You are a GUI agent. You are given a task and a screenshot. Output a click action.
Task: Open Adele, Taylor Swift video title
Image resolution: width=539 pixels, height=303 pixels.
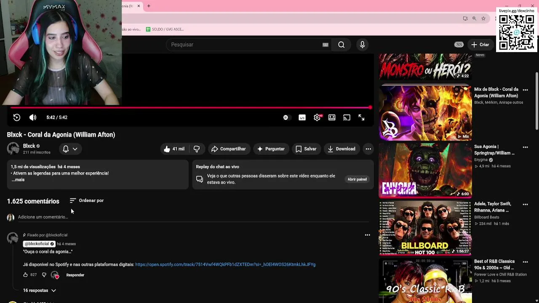coord(493,207)
